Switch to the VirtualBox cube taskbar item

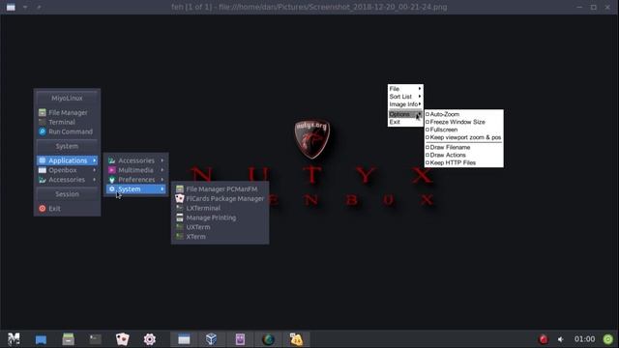211,339
